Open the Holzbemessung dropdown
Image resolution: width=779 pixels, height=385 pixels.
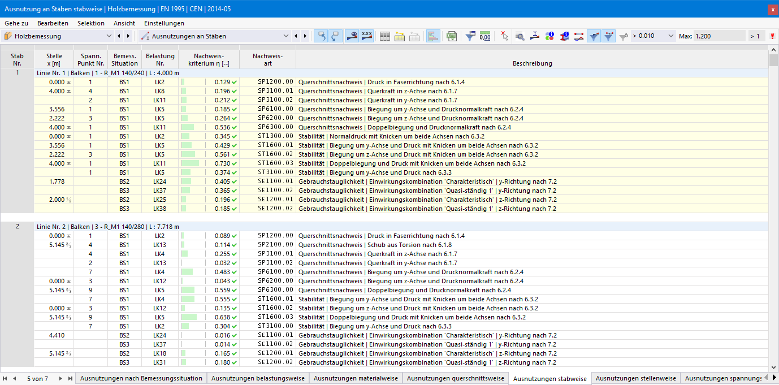point(58,36)
